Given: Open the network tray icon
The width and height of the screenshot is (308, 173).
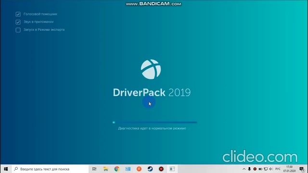Looking at the screenshot, I should (x=266, y=169).
